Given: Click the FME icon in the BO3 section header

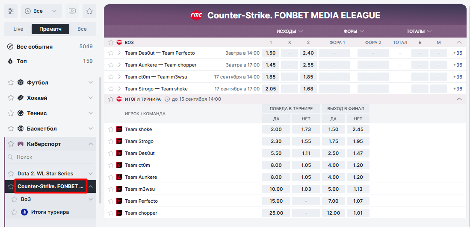Looking at the screenshot, I should (119, 43).
